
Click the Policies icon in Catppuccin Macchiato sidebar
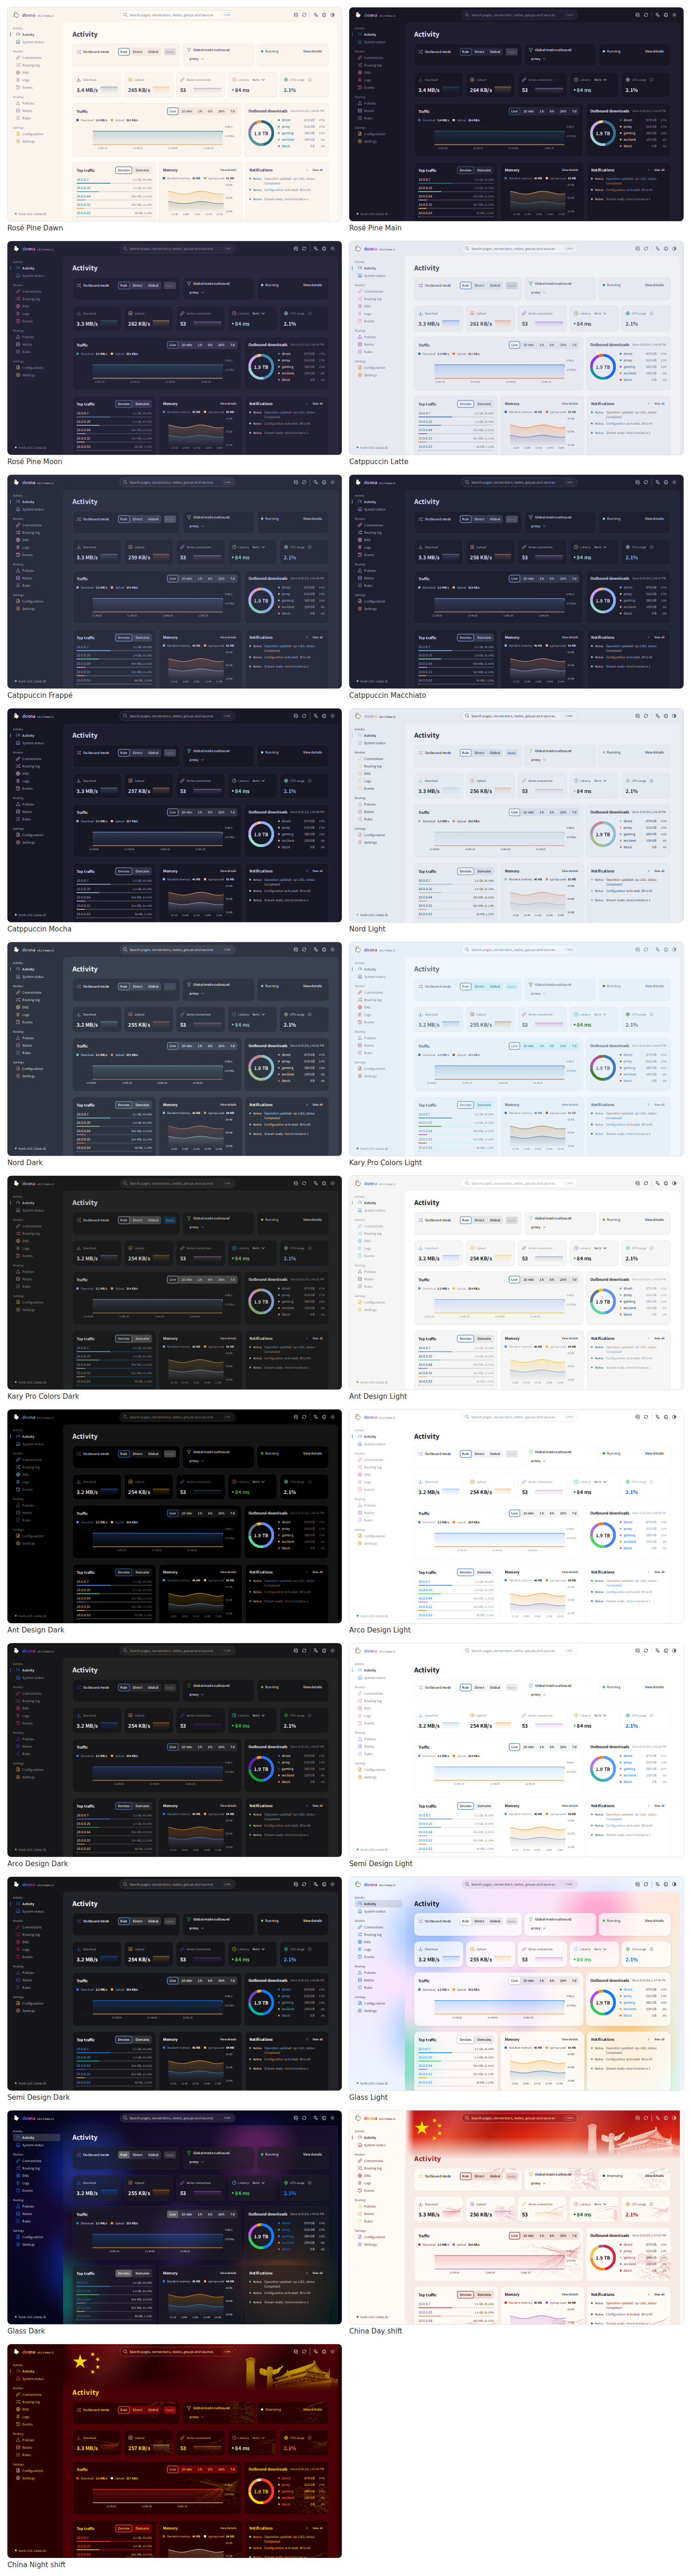[359, 571]
